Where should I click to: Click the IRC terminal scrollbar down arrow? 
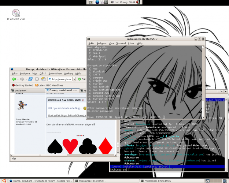(x=226, y=170)
